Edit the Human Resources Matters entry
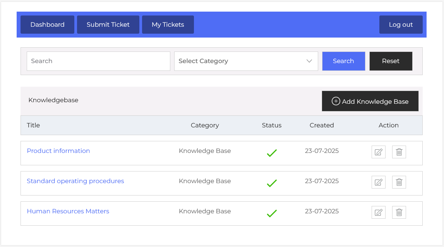 [378, 213]
